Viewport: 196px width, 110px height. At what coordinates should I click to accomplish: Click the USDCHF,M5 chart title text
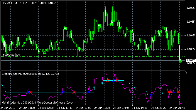[10, 3]
